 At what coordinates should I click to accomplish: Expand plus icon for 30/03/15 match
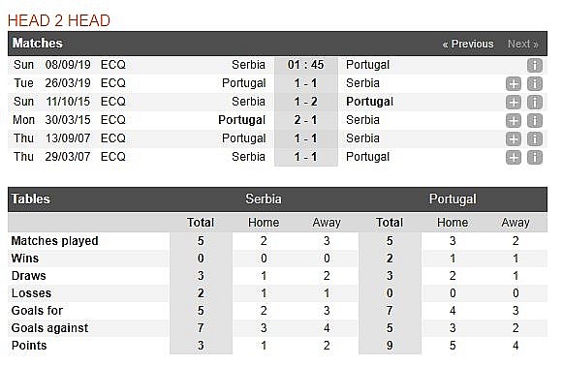coord(513,121)
